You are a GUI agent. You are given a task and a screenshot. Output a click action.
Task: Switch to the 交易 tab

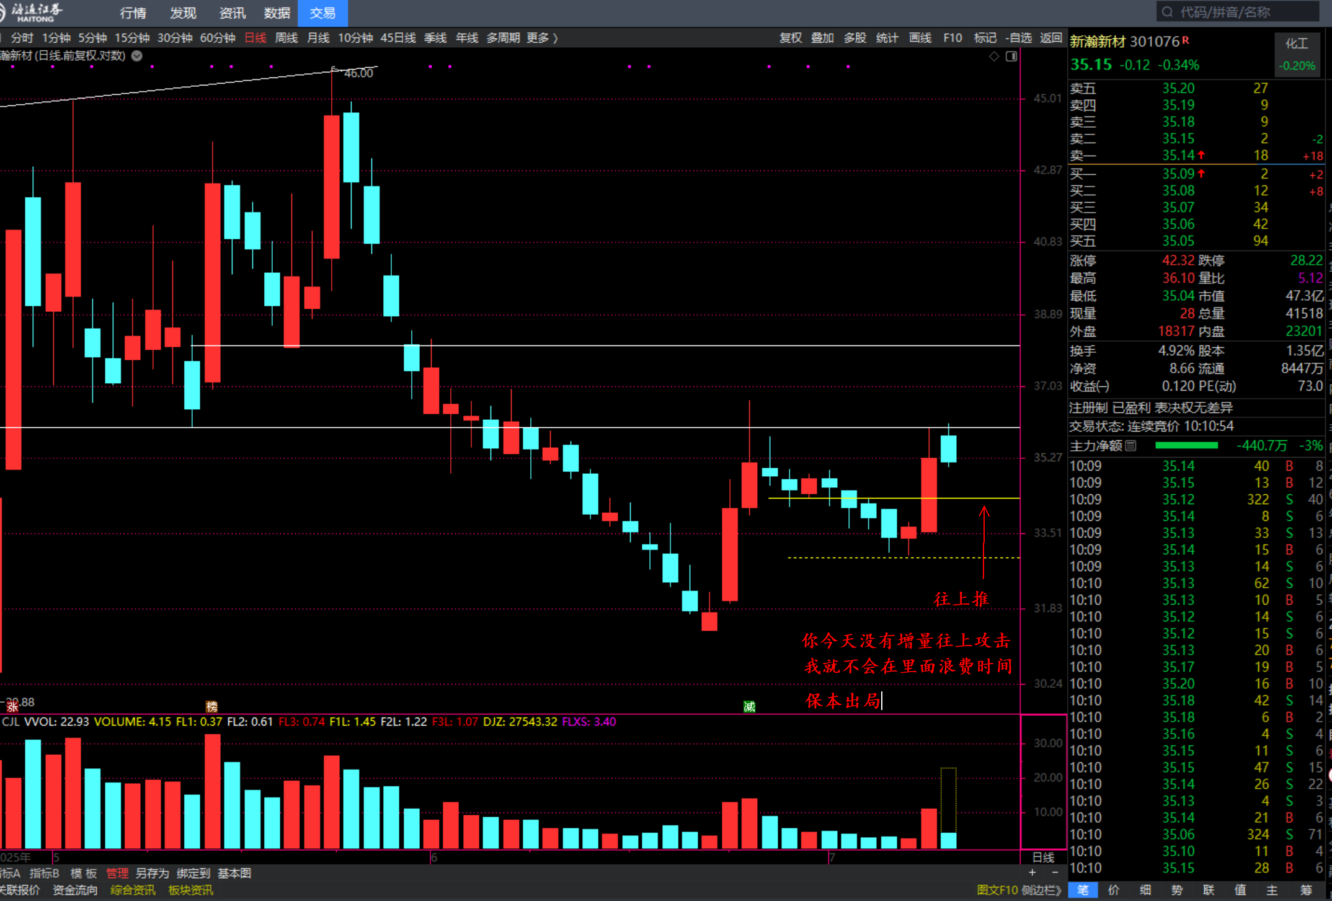322,13
